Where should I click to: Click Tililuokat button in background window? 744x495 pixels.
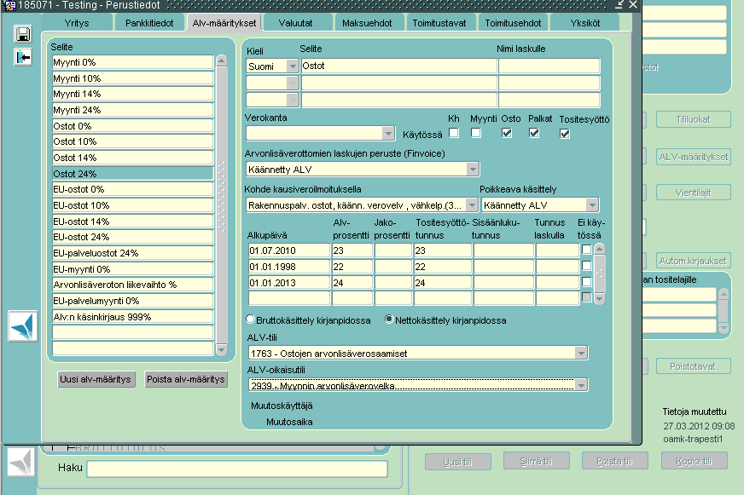click(693, 120)
